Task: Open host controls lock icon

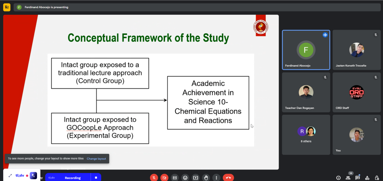Action: [377, 177]
